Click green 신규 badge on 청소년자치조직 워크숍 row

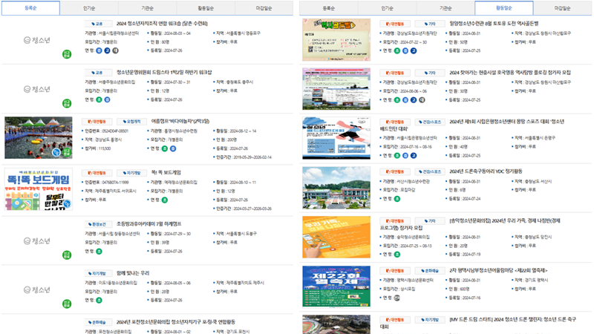click(x=67, y=54)
